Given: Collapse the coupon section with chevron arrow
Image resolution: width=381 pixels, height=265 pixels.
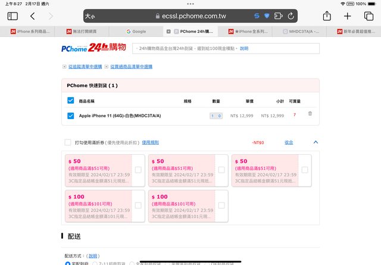Looking at the screenshot, I should (316, 142).
